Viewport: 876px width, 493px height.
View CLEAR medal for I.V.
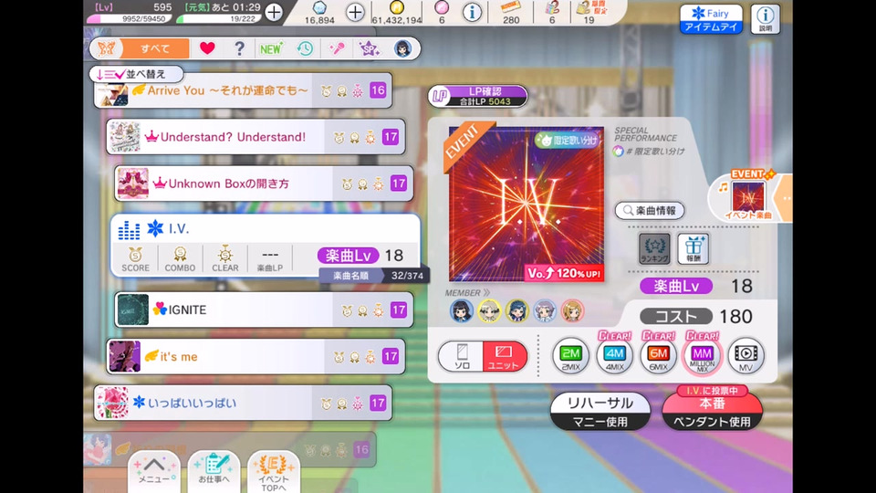225,258
